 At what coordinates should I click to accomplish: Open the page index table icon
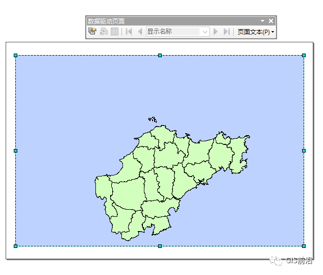tap(114, 32)
